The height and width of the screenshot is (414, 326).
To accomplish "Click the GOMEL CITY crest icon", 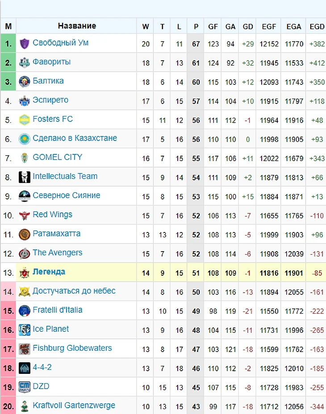I will [24, 158].
